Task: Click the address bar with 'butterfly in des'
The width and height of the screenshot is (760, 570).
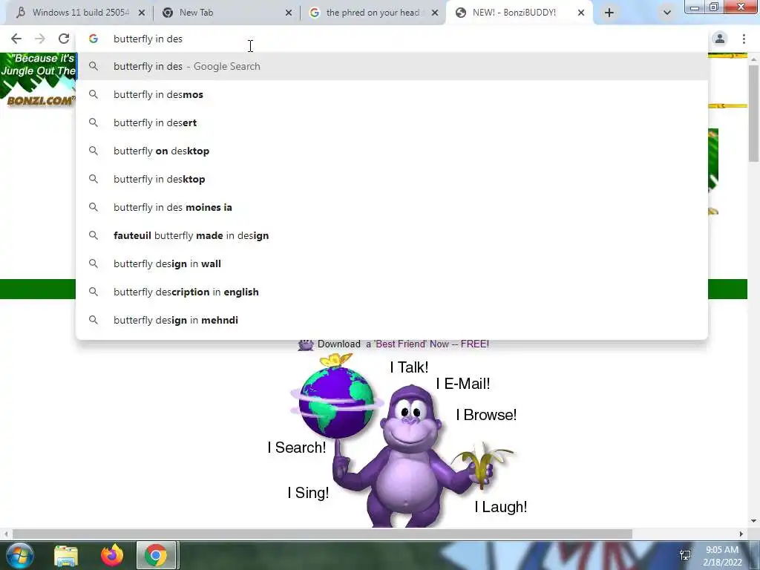Action: tap(392, 39)
